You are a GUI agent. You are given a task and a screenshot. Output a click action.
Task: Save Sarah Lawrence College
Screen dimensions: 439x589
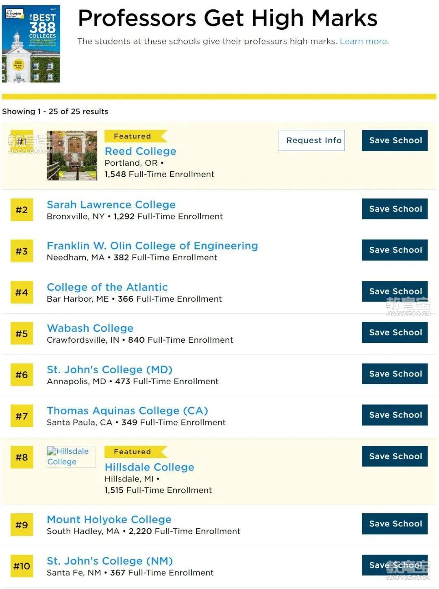point(395,209)
